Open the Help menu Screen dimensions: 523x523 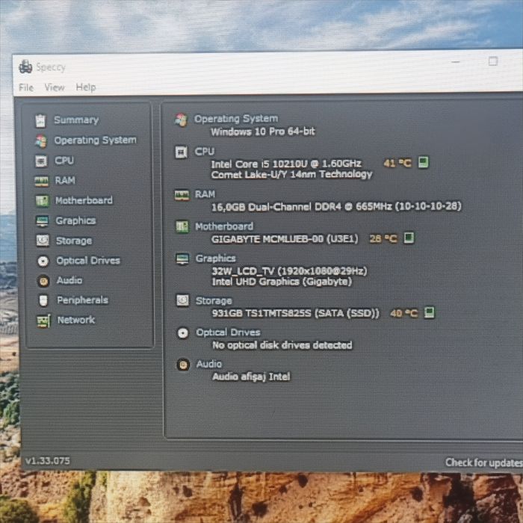(x=86, y=87)
